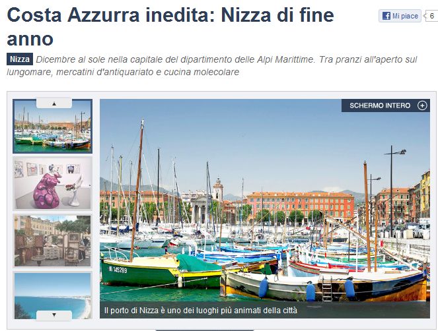
Task: Select the Nice harbor boats thumbnail
Action: pos(52,126)
